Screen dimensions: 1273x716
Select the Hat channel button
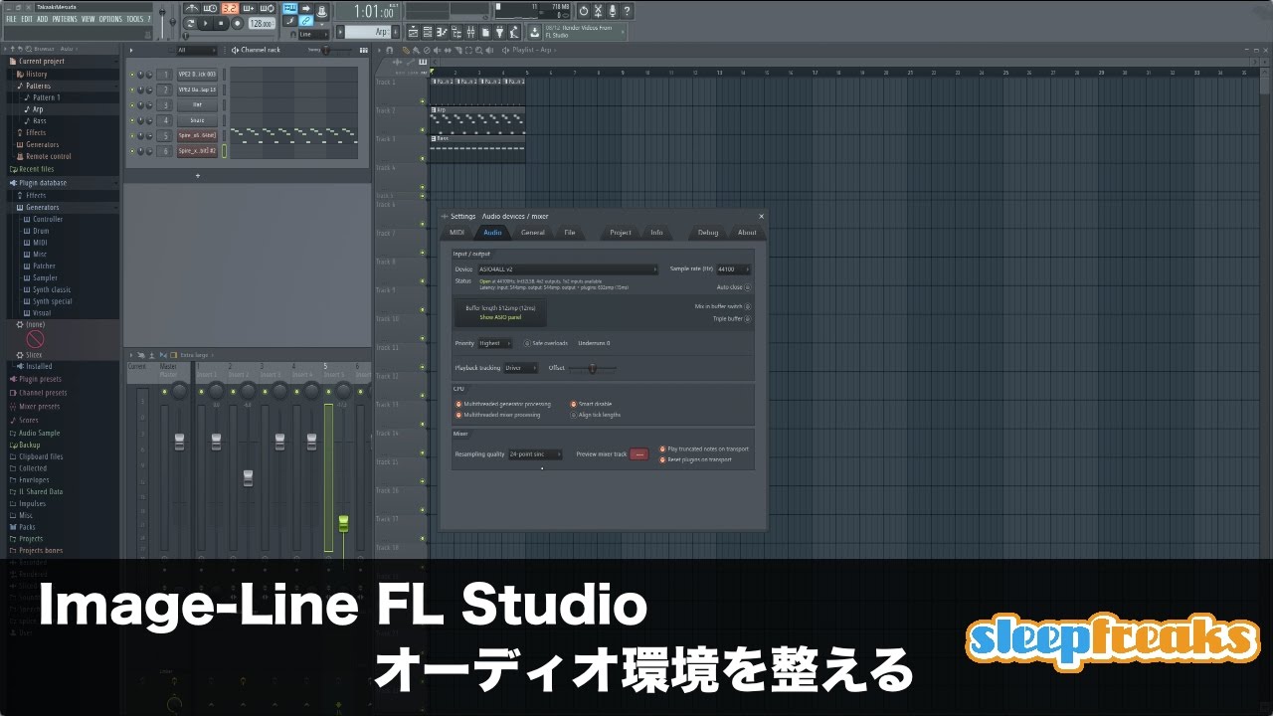point(197,104)
